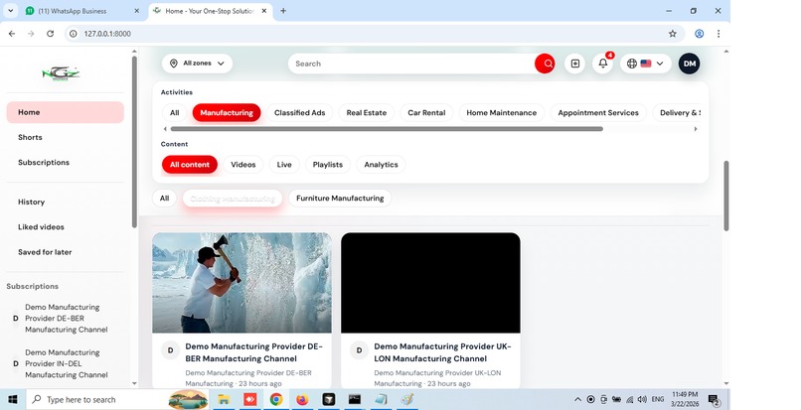801x410 pixels.
Task: Click the D avatar on DE-BER video card
Action: (x=170, y=350)
